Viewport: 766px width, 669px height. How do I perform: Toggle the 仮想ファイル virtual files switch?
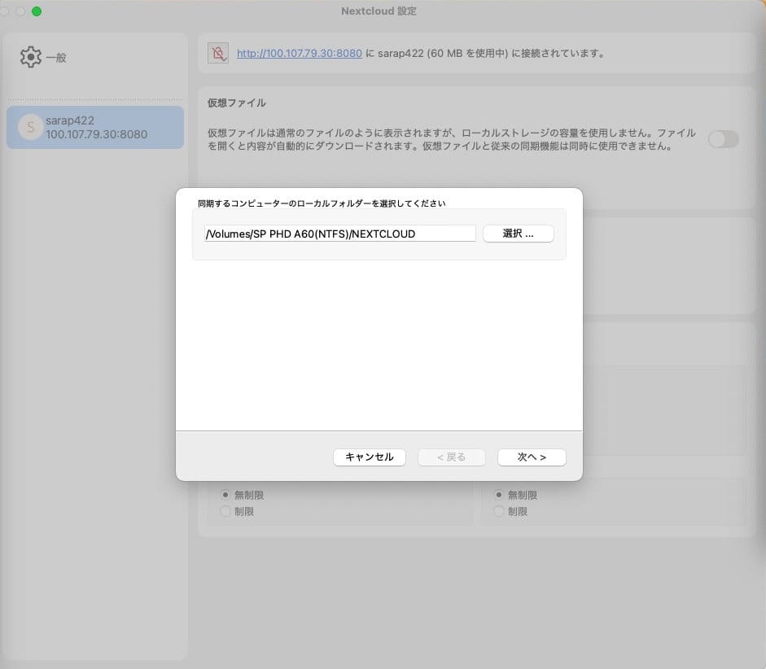[724, 140]
